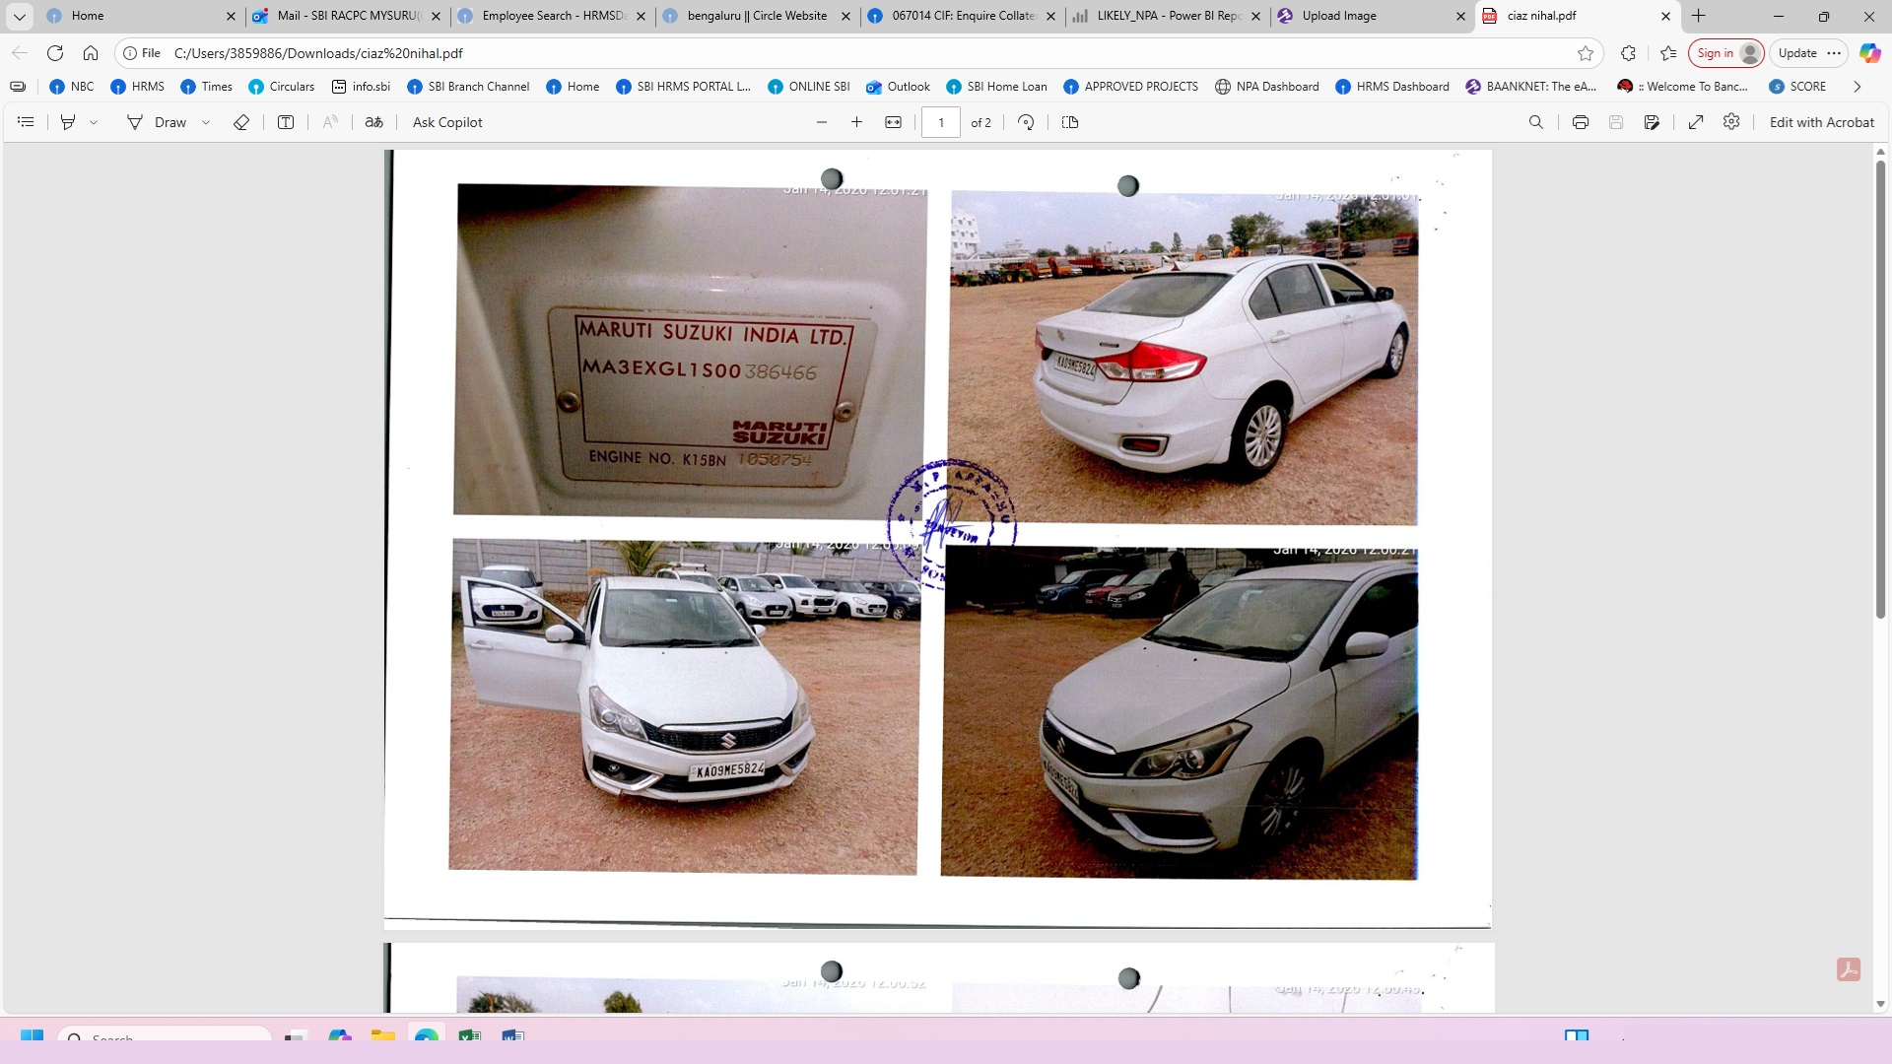Expand Highlight color dropdown arrow
The width and height of the screenshot is (1892, 1064).
tap(94, 122)
